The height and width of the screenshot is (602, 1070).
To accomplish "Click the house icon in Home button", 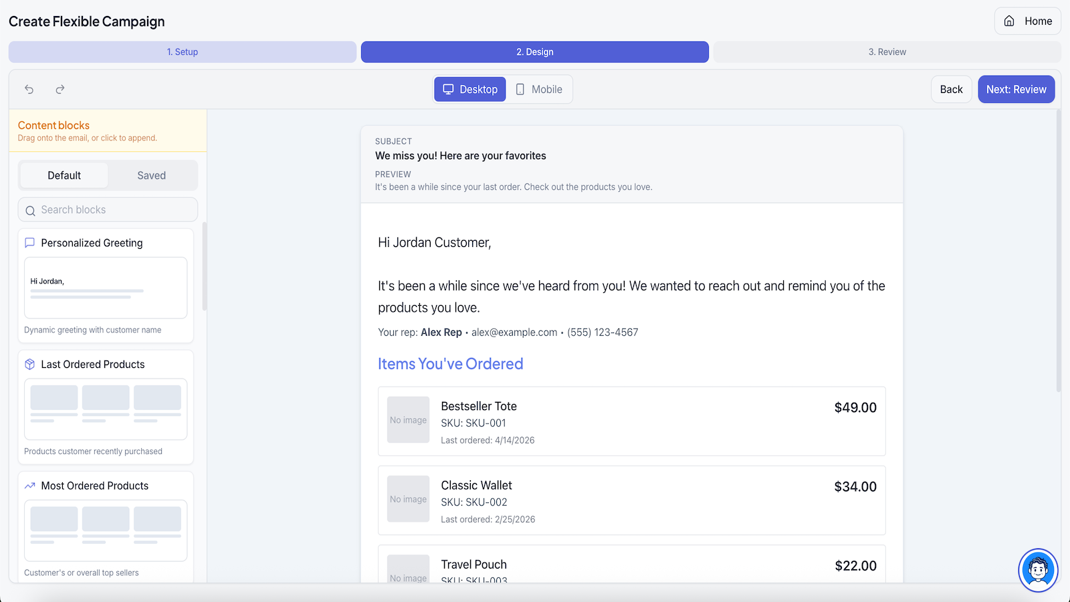I will [x=1009, y=21].
